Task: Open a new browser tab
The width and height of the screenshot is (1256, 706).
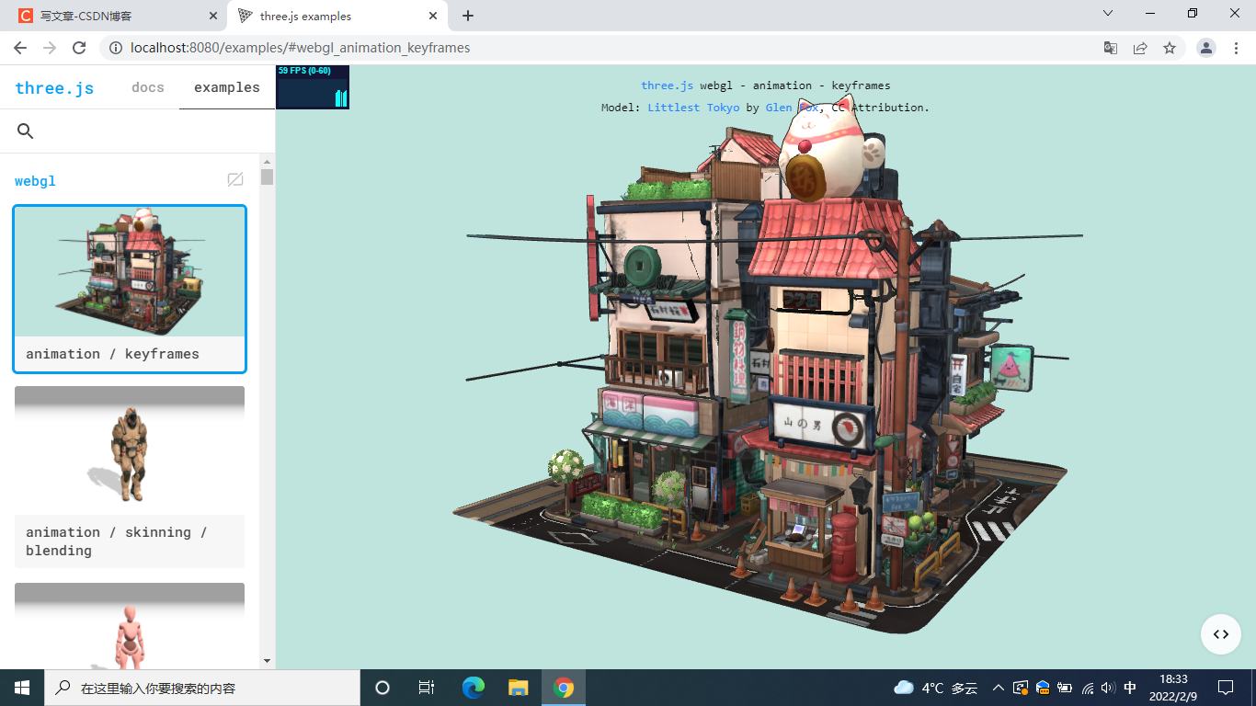Action: point(468,16)
